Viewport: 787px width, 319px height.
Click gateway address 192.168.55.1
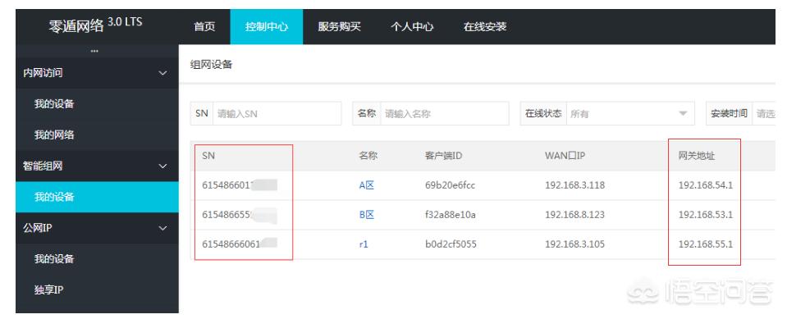[x=706, y=244]
